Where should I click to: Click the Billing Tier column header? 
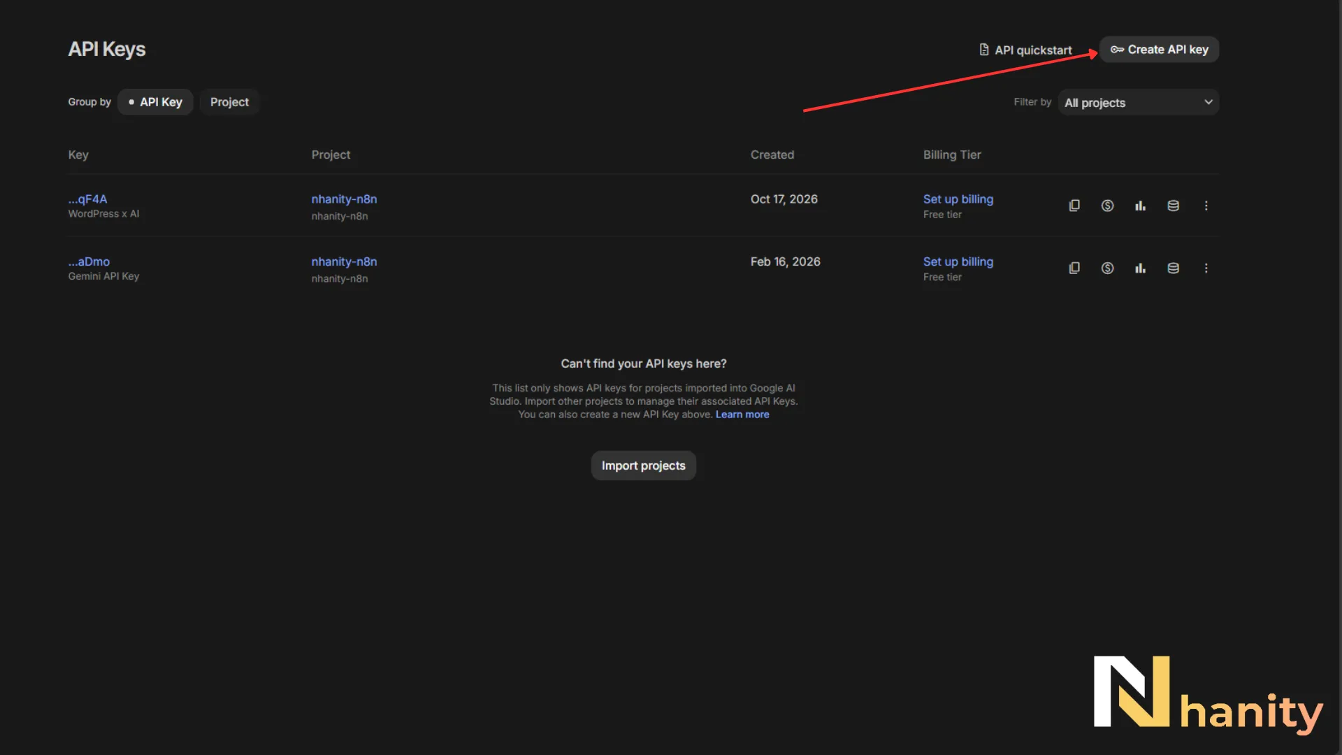(x=951, y=154)
